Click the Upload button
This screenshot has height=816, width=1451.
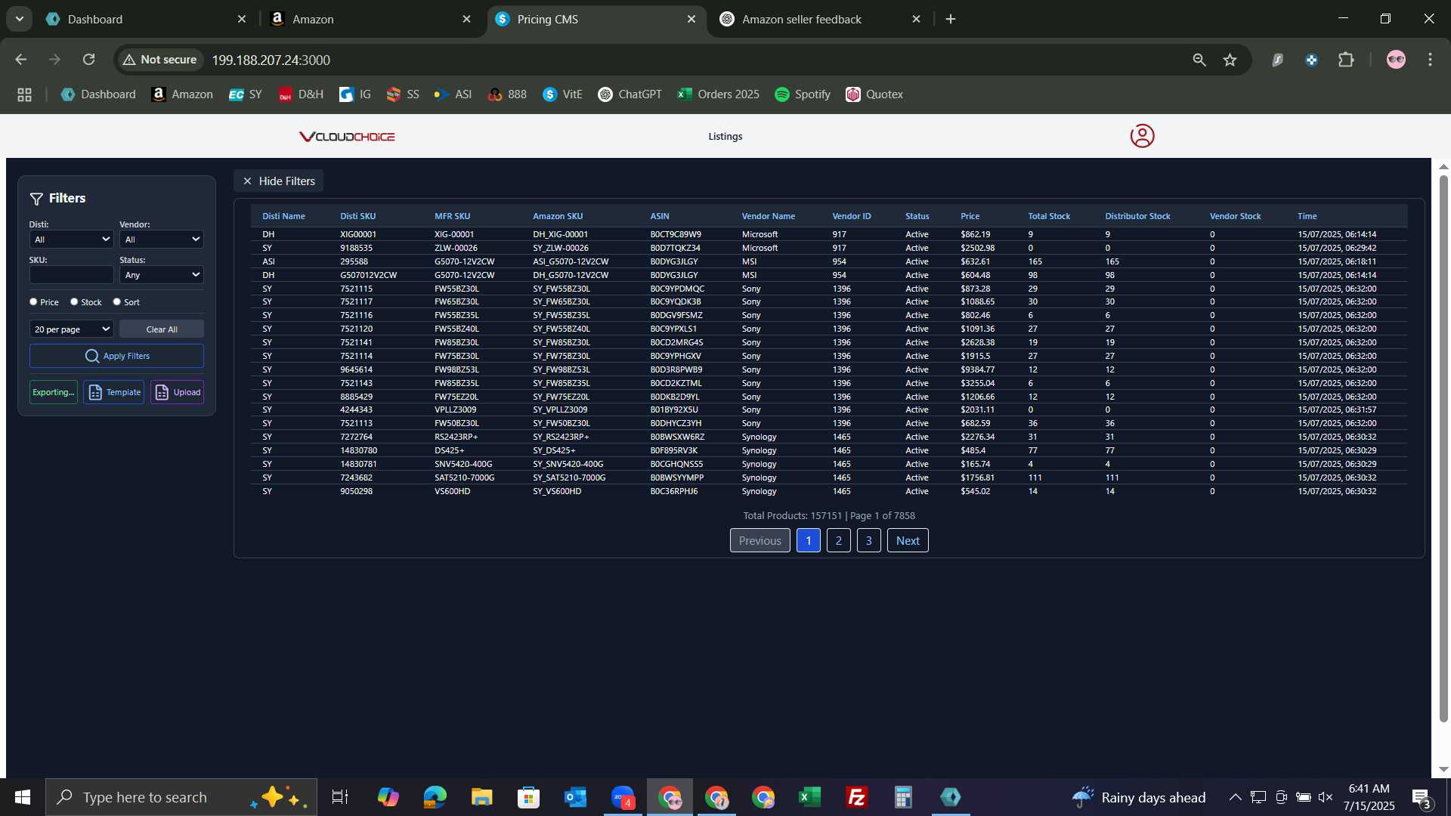point(178,392)
